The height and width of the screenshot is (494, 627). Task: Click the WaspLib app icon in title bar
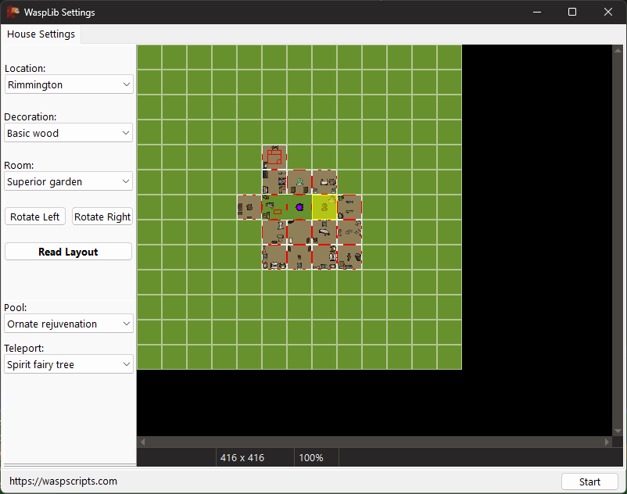(x=13, y=12)
